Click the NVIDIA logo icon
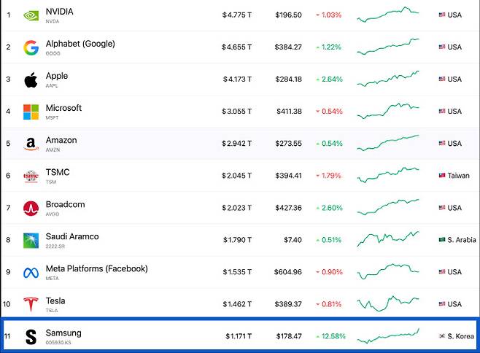480x353 pixels. (x=31, y=15)
